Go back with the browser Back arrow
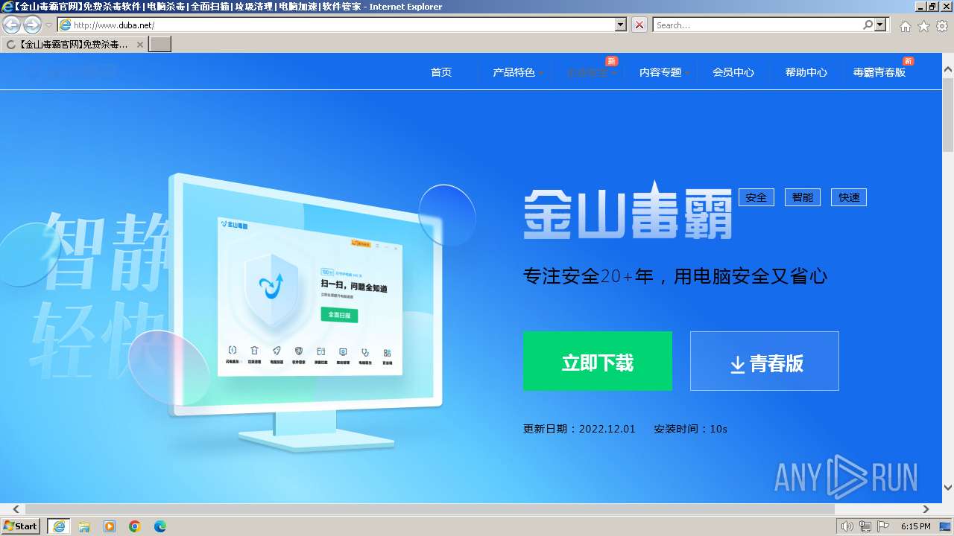 pyautogui.click(x=12, y=25)
